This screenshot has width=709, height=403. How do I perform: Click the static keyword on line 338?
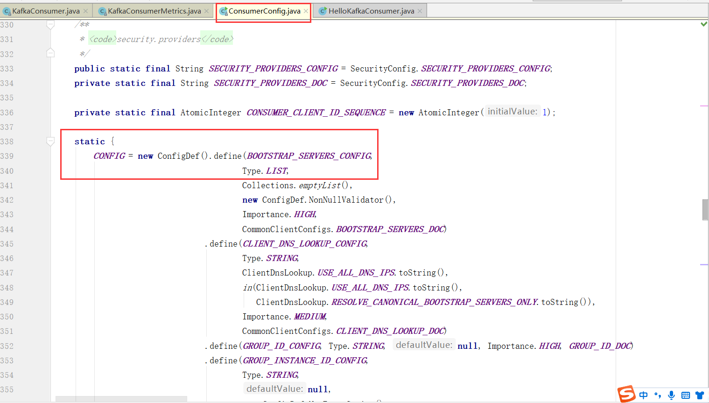[x=90, y=141]
